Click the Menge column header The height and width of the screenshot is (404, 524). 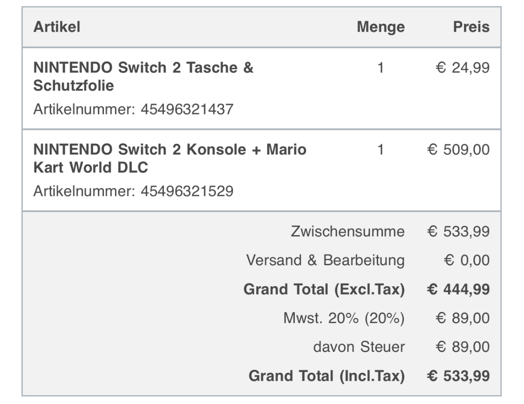(x=381, y=27)
